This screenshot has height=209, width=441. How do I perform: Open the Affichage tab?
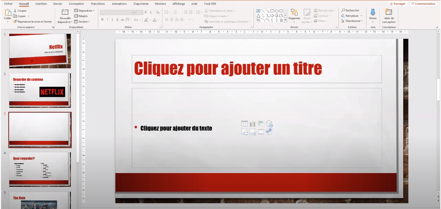[178, 4]
